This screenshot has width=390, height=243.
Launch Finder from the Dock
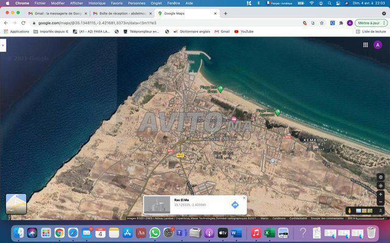(x=19, y=233)
